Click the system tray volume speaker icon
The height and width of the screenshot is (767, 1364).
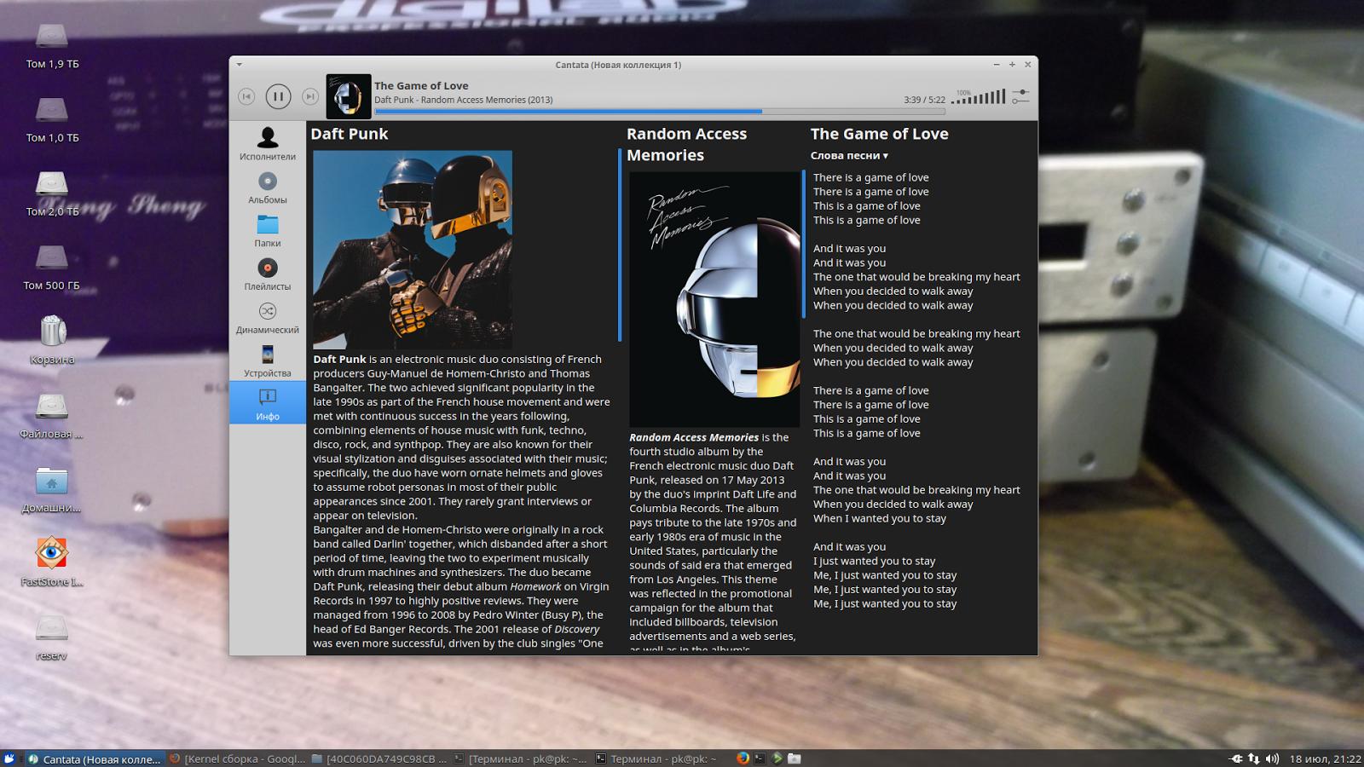click(x=1272, y=758)
